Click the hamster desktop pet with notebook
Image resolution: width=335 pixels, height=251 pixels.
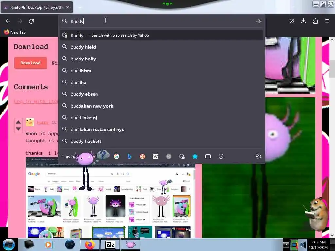[317, 214]
